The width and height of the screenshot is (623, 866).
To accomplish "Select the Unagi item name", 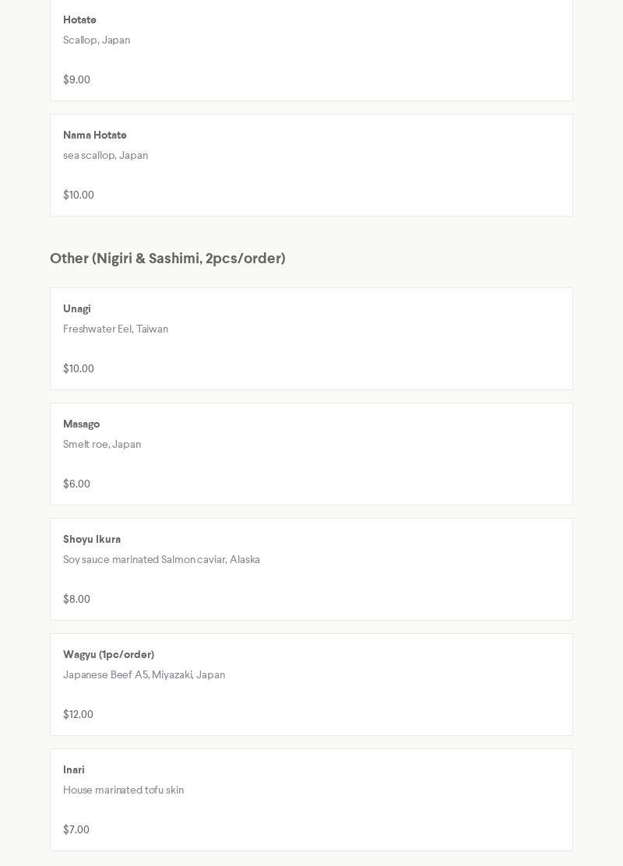I will pos(77,309).
